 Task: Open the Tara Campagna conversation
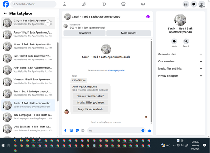click(x=28, y=117)
